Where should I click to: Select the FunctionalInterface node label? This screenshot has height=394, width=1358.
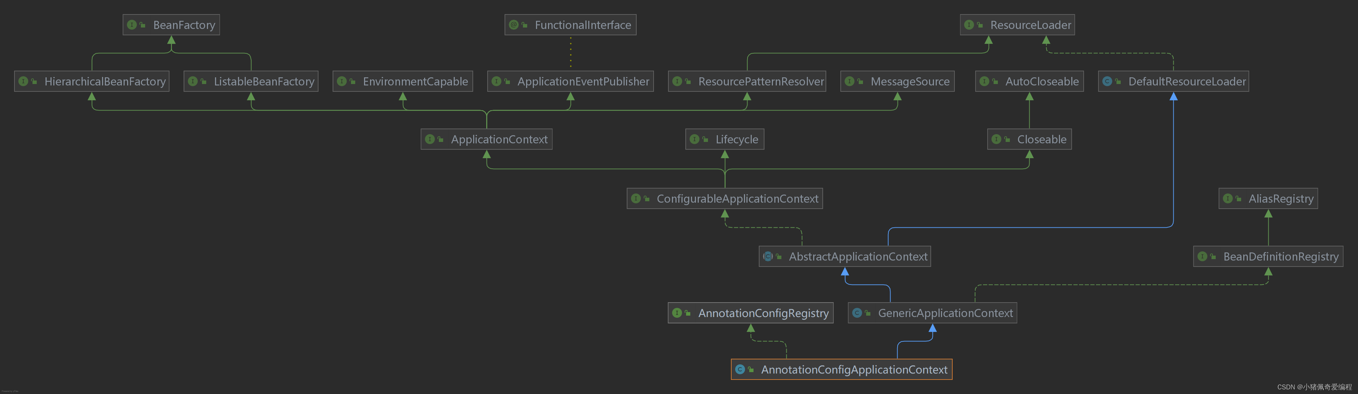point(583,25)
